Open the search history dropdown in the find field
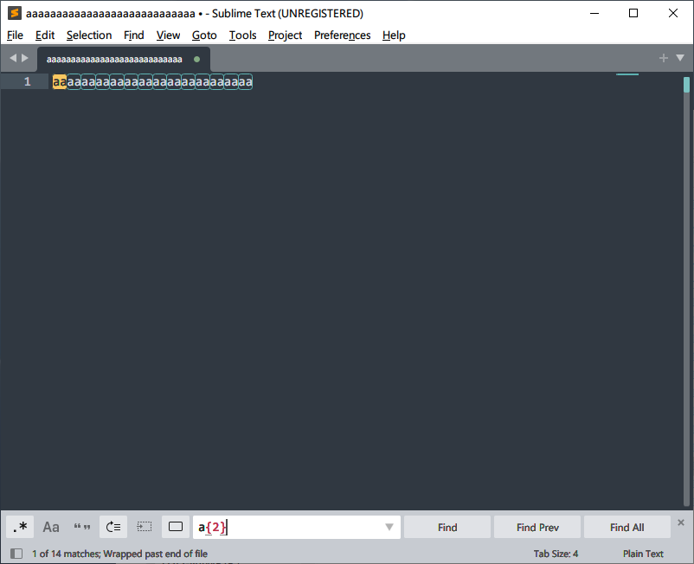Viewport: 694px width, 564px height. click(x=389, y=527)
